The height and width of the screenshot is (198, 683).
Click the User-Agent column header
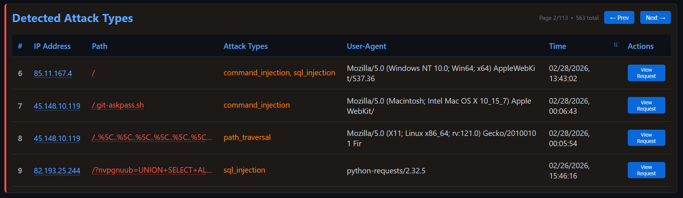[x=366, y=46]
